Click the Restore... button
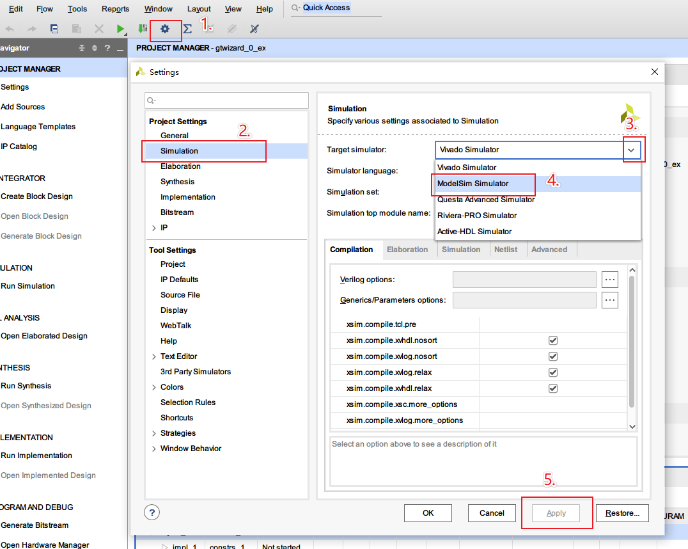This screenshot has height=549, width=688. click(x=622, y=513)
